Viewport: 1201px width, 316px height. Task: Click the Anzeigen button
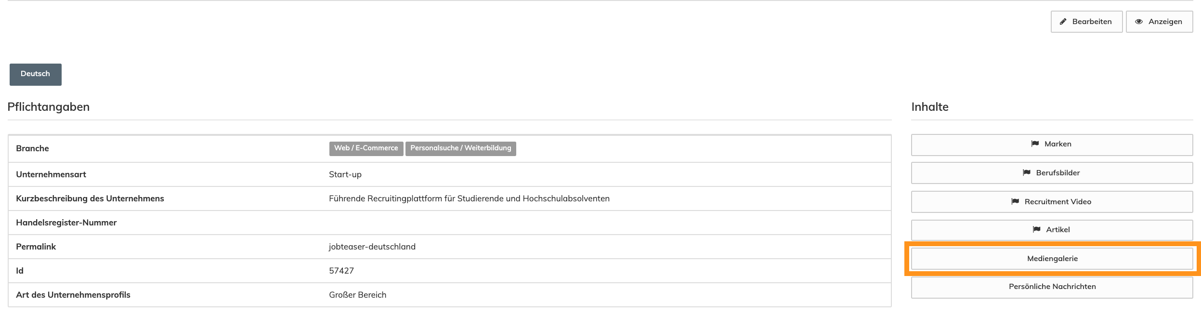point(1159,21)
